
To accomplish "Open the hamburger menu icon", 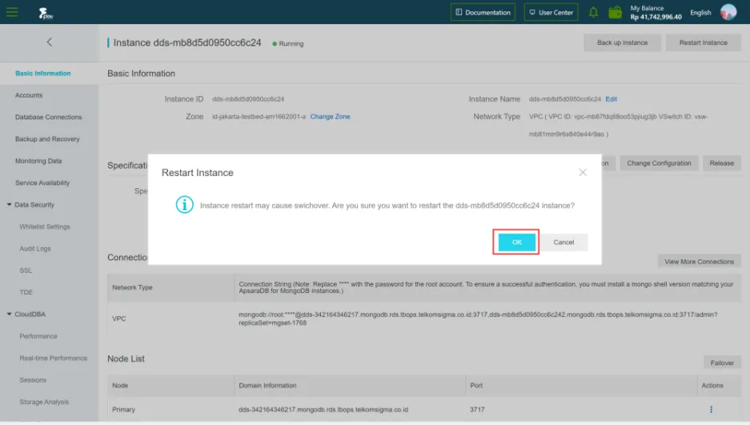I will pos(11,12).
